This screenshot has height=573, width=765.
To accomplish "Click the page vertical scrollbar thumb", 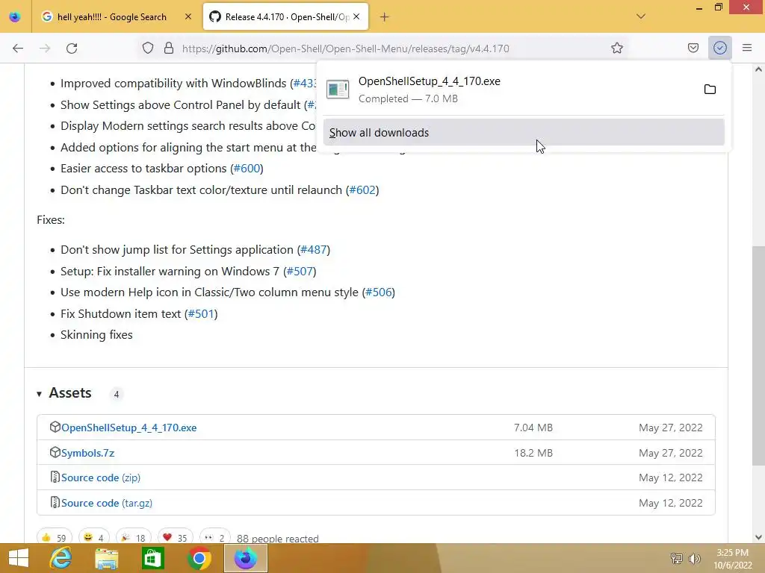I will click(x=758, y=356).
